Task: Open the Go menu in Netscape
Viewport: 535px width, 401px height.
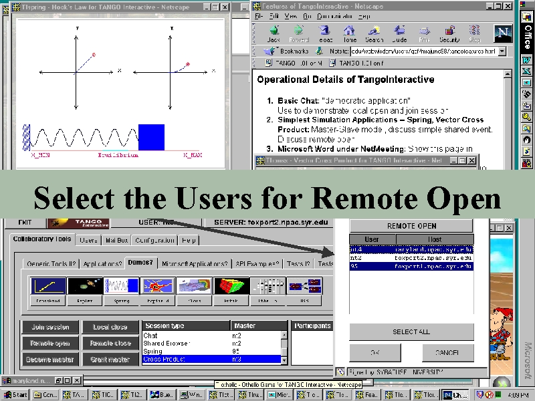Action: pyautogui.click(x=307, y=16)
